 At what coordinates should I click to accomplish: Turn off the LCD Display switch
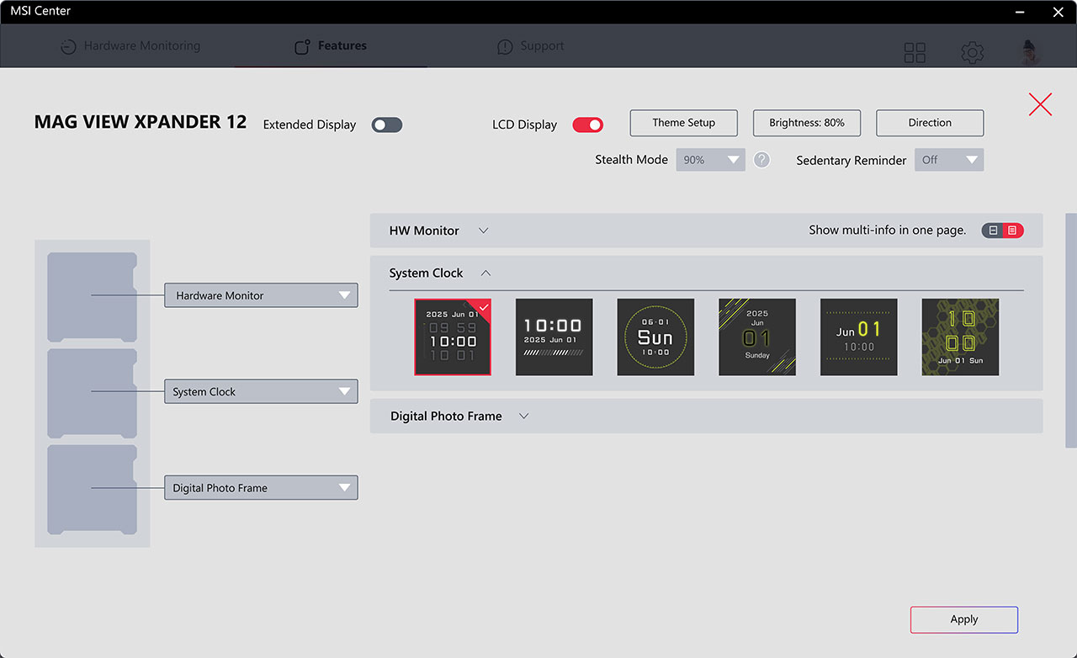point(588,125)
